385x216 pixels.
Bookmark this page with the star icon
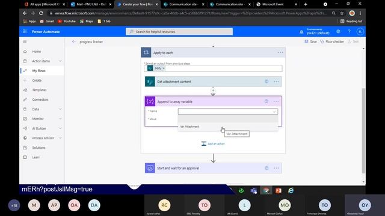click(342, 13)
